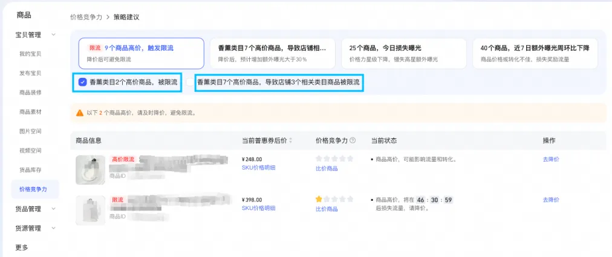Screen dimensions: 612x257
Task: Click the 高价限流 red tag
Action: tap(123, 159)
